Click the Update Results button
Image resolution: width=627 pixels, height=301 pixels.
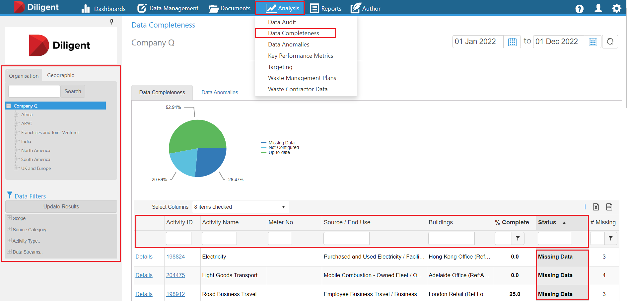[x=61, y=206]
